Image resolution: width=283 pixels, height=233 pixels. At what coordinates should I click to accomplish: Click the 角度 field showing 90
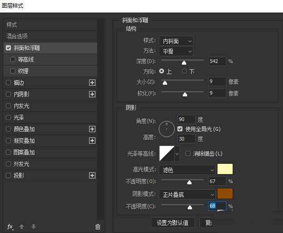pyautogui.click(x=186, y=119)
